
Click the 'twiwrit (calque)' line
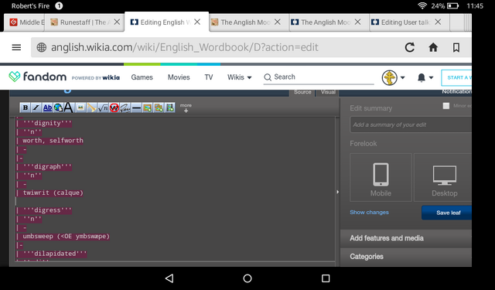click(53, 193)
